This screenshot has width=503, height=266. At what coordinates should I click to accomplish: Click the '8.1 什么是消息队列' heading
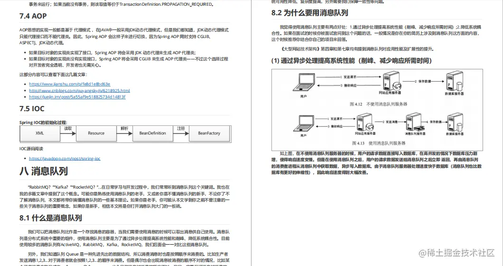[51, 218]
